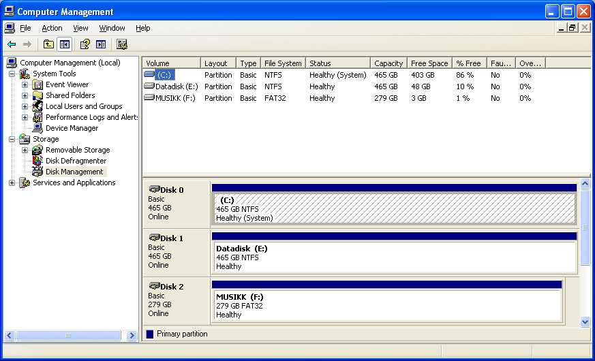595x361 pixels.
Task: Expand the Event Viewer node
Action: (x=25, y=85)
